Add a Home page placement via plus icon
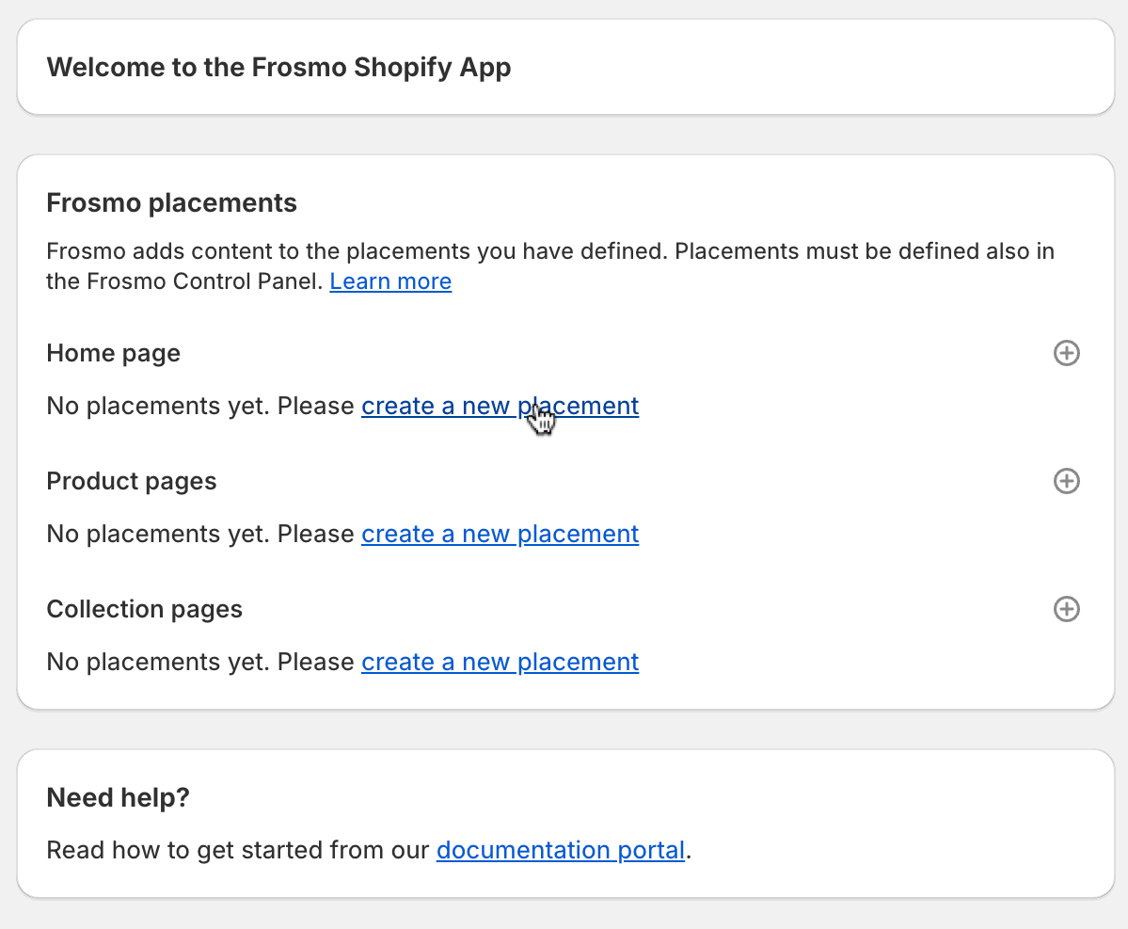1128x929 pixels. tap(1066, 353)
